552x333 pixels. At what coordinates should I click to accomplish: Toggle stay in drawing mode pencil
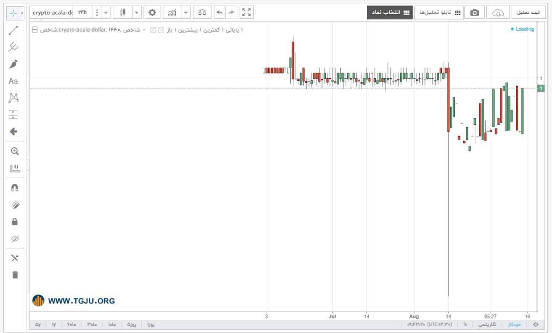click(x=15, y=205)
